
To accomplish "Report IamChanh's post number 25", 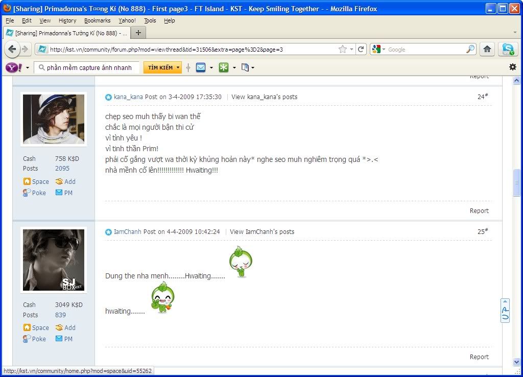I will tap(479, 357).
